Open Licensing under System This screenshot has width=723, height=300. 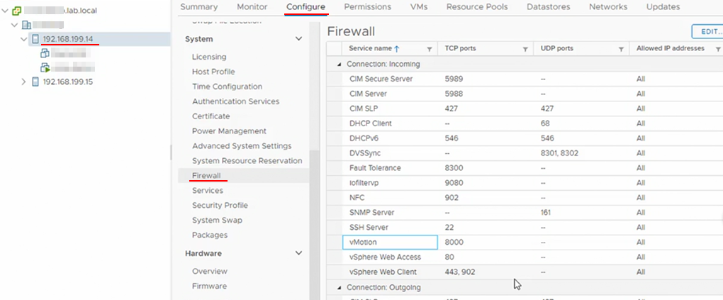[209, 57]
